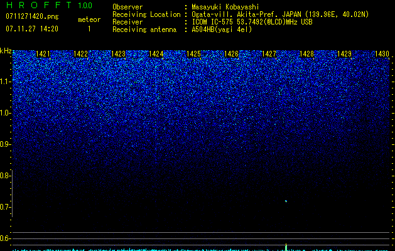The image size is (395, 251).
Task: Click time marker 1422
Action: [x=80, y=54]
